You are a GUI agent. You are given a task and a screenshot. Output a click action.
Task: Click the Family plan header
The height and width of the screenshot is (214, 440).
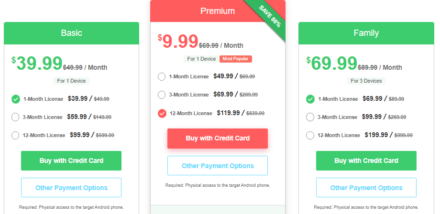366,33
